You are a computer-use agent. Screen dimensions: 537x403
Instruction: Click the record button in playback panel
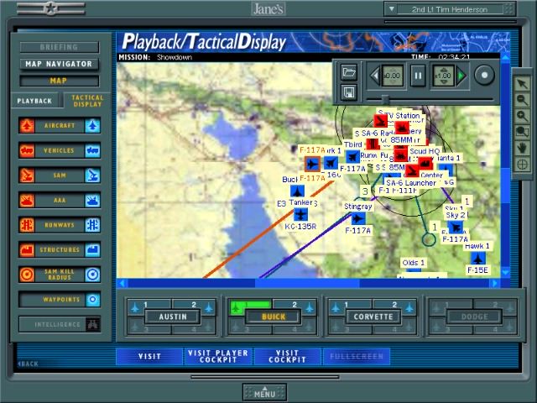484,76
